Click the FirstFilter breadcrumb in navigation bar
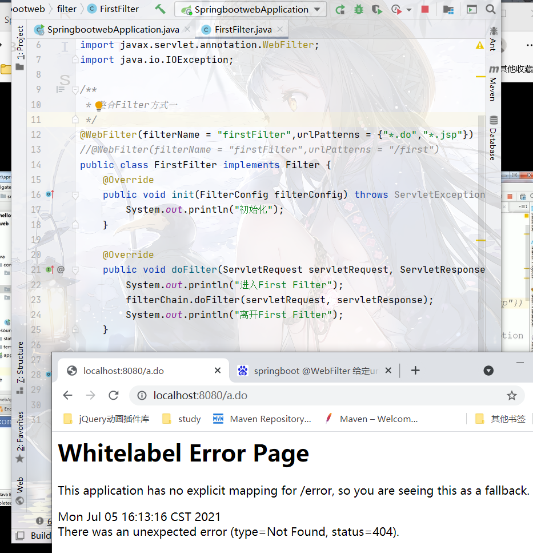Viewport: 533px width, 553px height. tap(114, 9)
